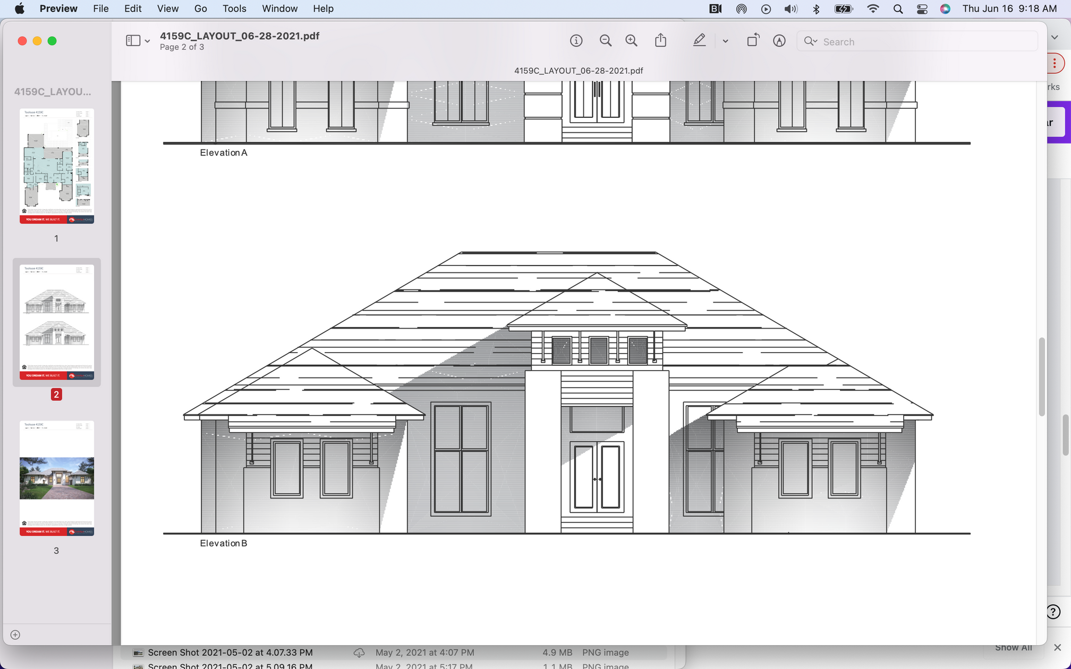Open the Tools menu
The image size is (1071, 669).
pyautogui.click(x=234, y=8)
